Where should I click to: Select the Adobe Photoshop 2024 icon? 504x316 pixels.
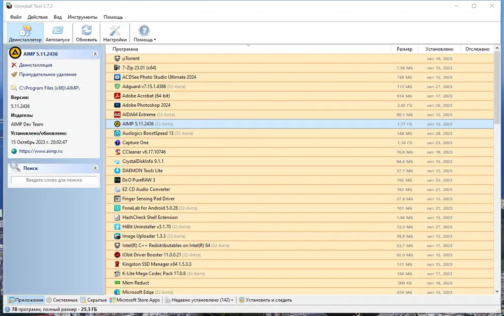[x=117, y=105]
